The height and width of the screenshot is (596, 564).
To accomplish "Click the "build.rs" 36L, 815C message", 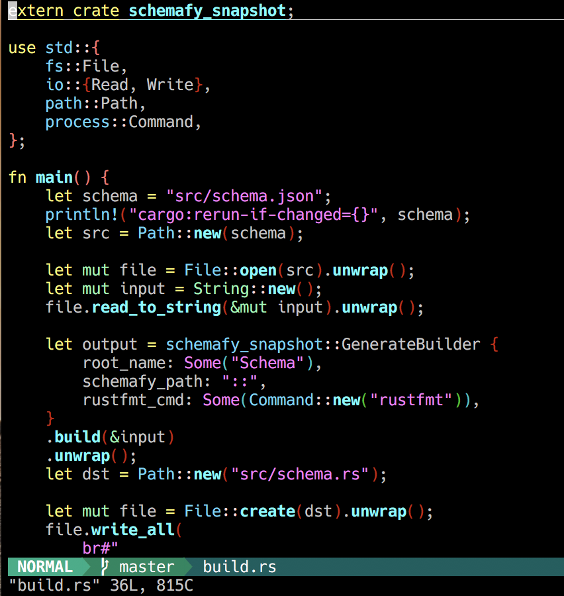I will coord(101,585).
